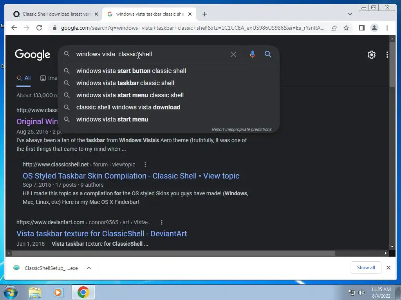Select the windows vista taskbar Google tab
Viewport: 401px width, 300px height.
click(149, 14)
